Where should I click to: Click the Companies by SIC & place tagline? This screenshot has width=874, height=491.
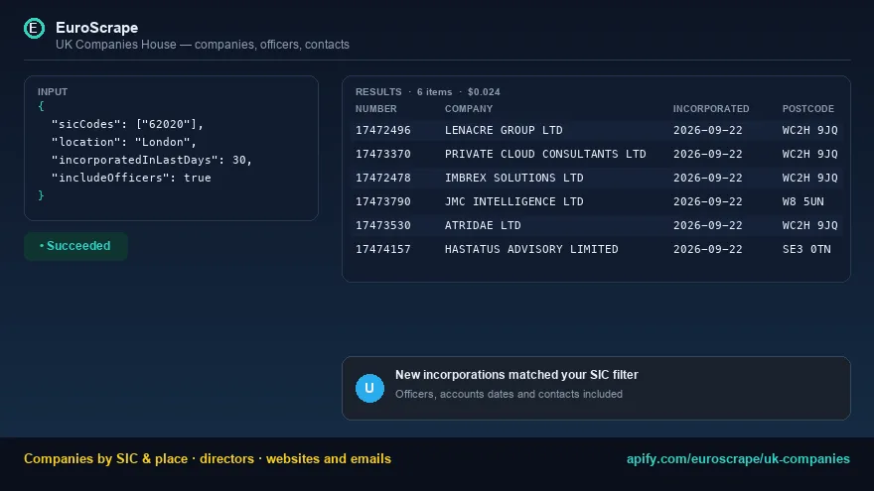point(208,458)
